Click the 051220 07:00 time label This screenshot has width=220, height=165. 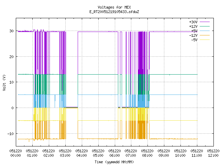click(131, 153)
